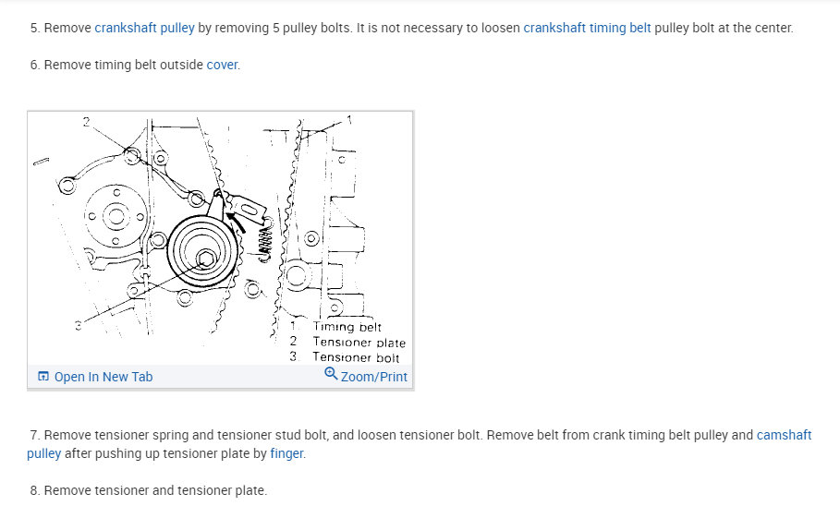
Task: Click the Zoom/Print link
Action: (x=366, y=376)
